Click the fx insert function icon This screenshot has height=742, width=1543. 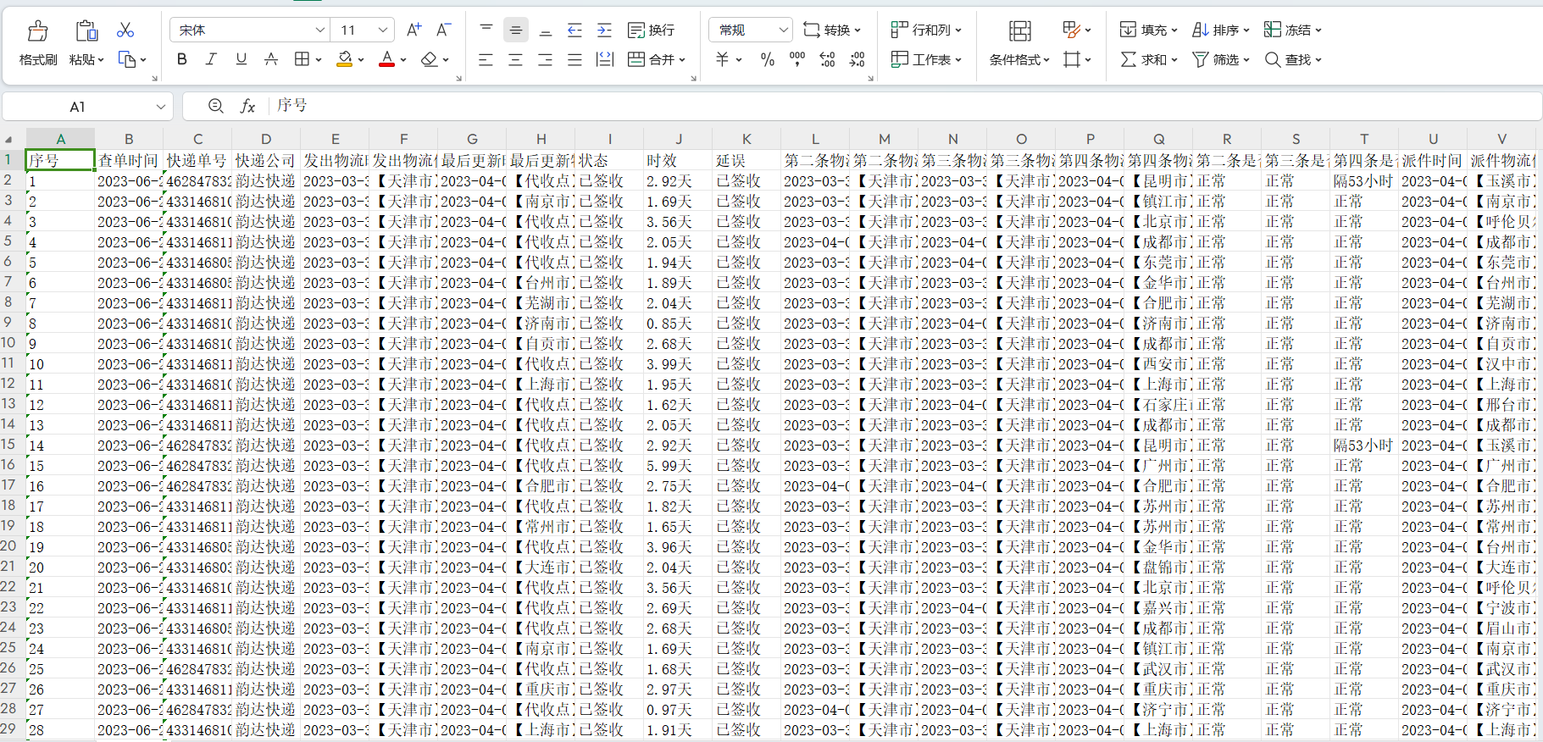tap(247, 106)
